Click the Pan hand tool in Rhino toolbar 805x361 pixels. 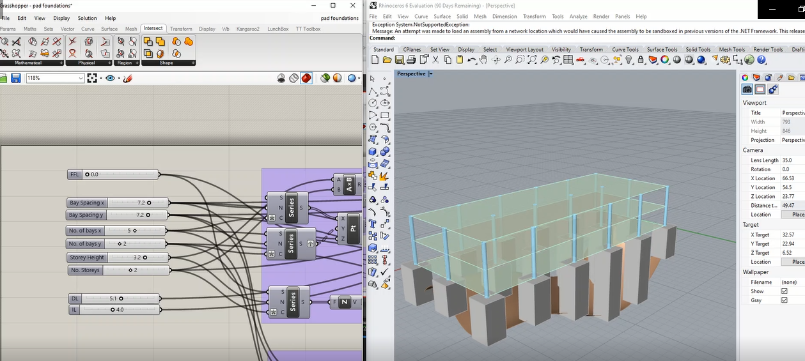[x=483, y=60]
